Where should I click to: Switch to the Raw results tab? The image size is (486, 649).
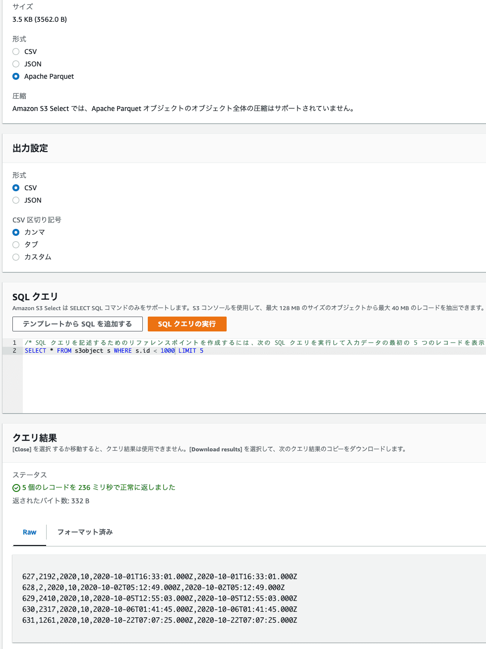click(30, 532)
